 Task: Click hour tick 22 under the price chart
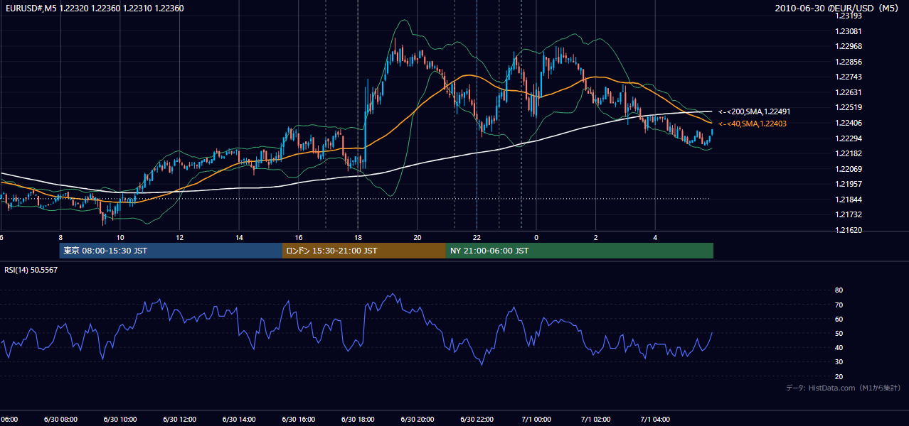(x=477, y=237)
